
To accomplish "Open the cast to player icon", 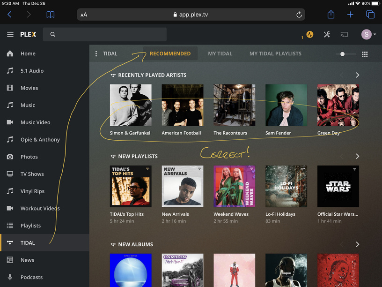I will (x=344, y=34).
